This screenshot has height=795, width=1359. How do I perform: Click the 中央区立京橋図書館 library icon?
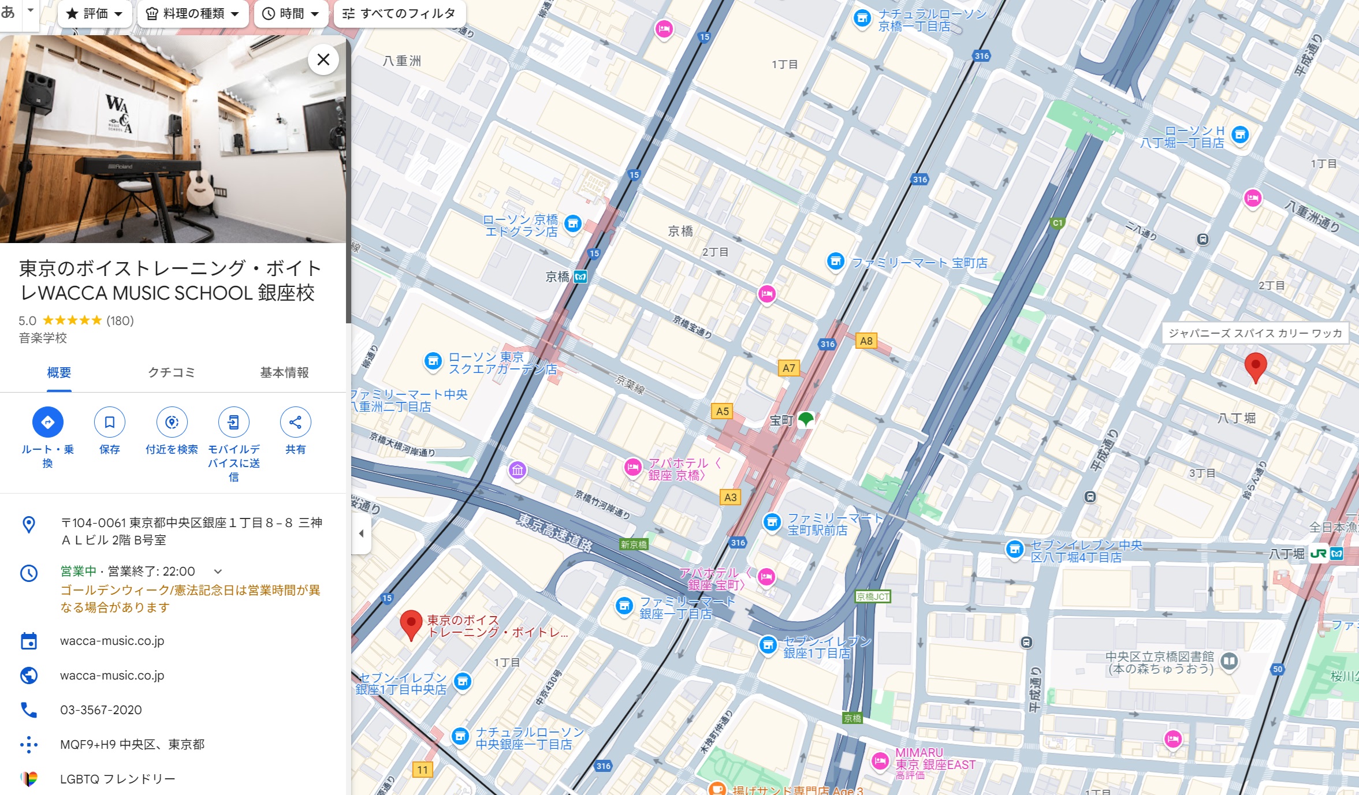pos(1229,660)
